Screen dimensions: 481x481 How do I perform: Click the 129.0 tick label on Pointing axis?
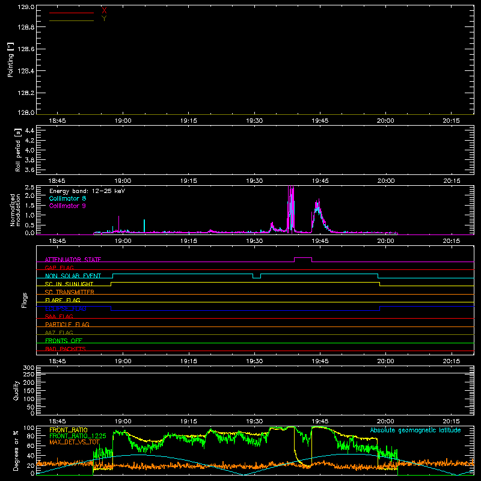coord(26,7)
